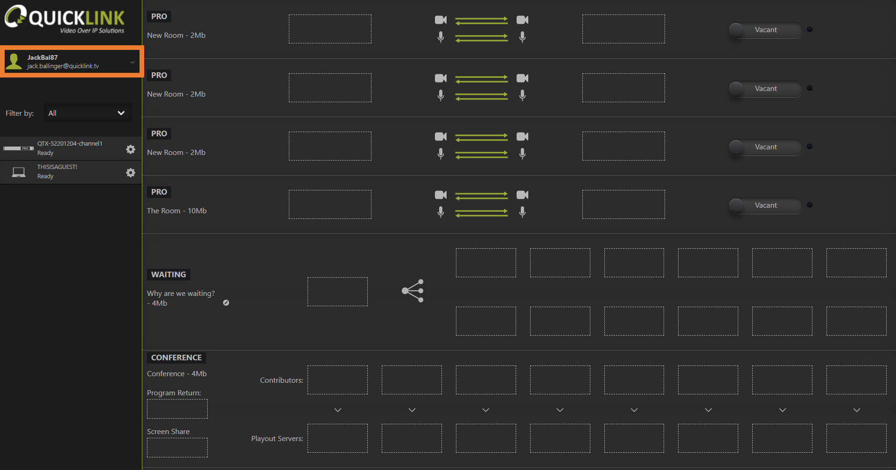Expand the JackBal87 account menu

click(x=132, y=62)
